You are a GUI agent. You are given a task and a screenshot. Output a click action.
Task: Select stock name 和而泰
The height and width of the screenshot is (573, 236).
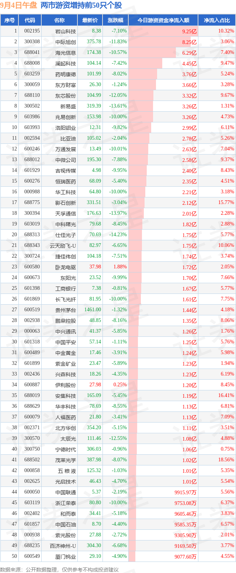pos(68,513)
